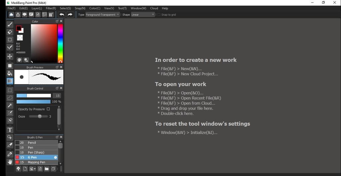Screen dimensions: 341x176
Task: Select the Text tool
Action: point(10,130)
